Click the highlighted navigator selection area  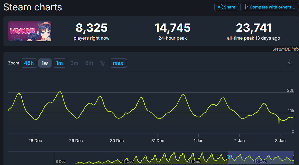point(261,157)
